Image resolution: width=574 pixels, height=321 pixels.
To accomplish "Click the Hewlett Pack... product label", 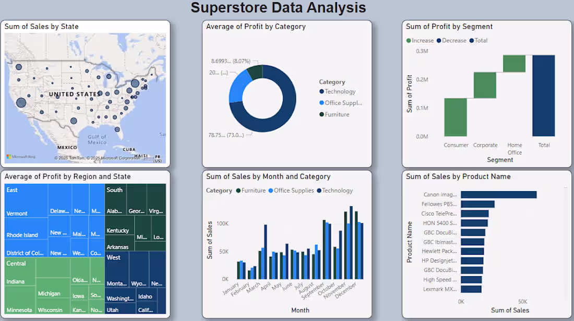I will (x=439, y=251).
